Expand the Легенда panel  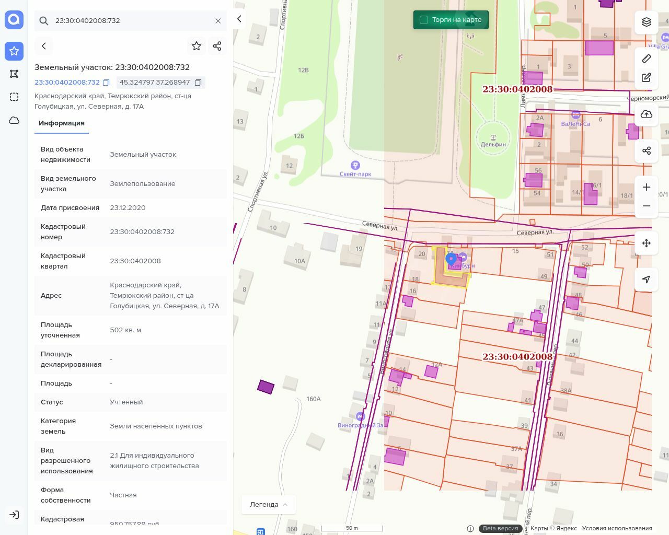point(268,504)
